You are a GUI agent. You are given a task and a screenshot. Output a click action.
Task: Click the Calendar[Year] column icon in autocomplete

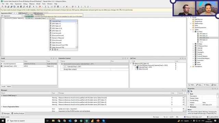51,21
